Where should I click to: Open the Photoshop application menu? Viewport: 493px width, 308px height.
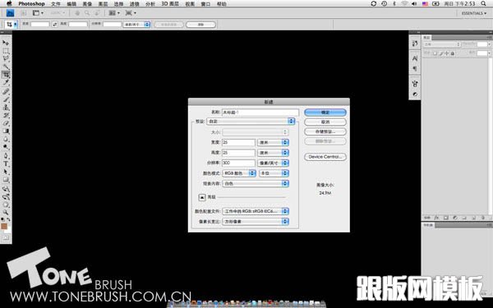pos(31,4)
